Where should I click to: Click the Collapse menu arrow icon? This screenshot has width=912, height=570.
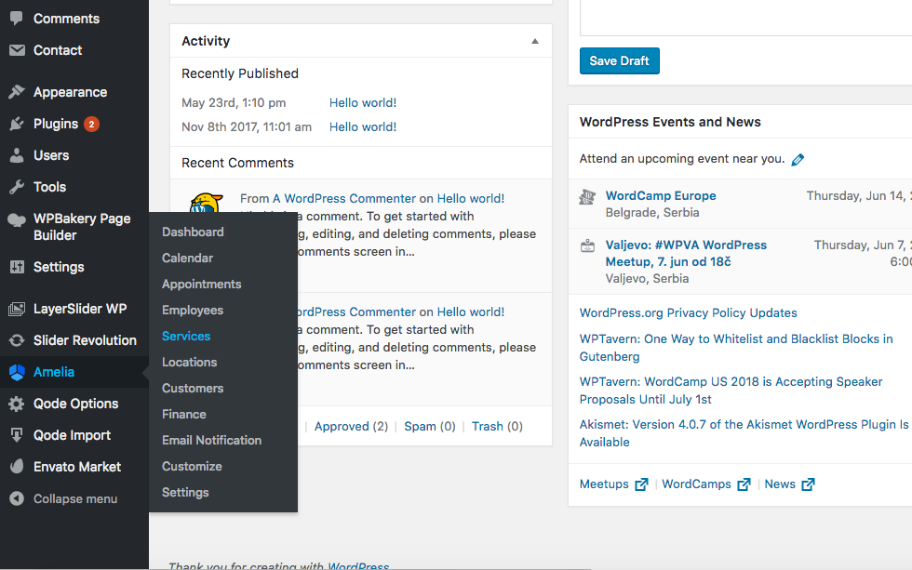(x=17, y=498)
